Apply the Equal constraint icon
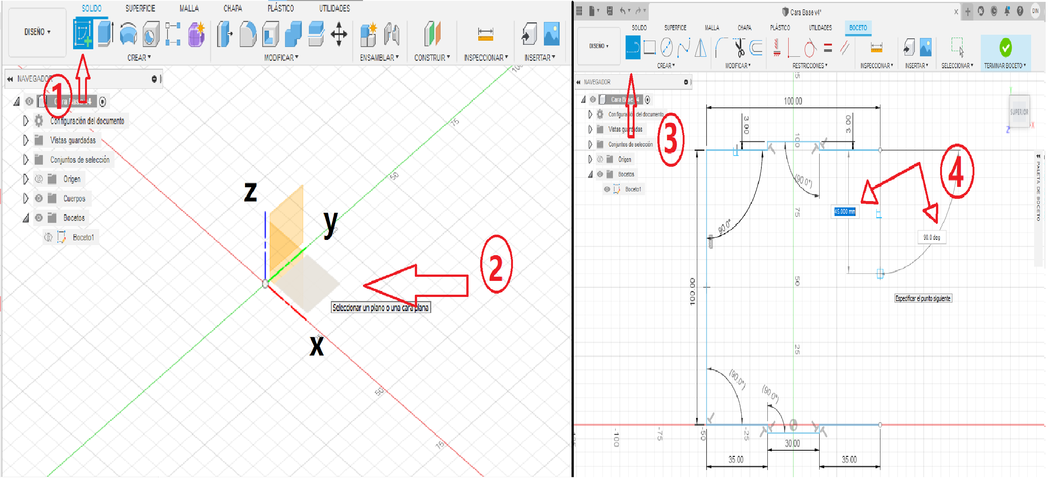Image resolution: width=1055 pixels, height=479 pixels. [829, 47]
